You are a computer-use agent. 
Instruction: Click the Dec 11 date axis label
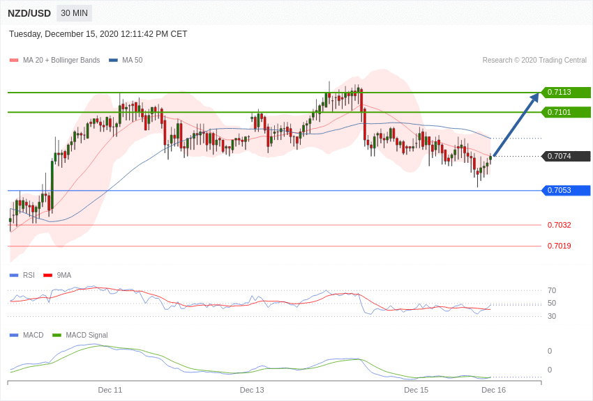click(x=110, y=390)
